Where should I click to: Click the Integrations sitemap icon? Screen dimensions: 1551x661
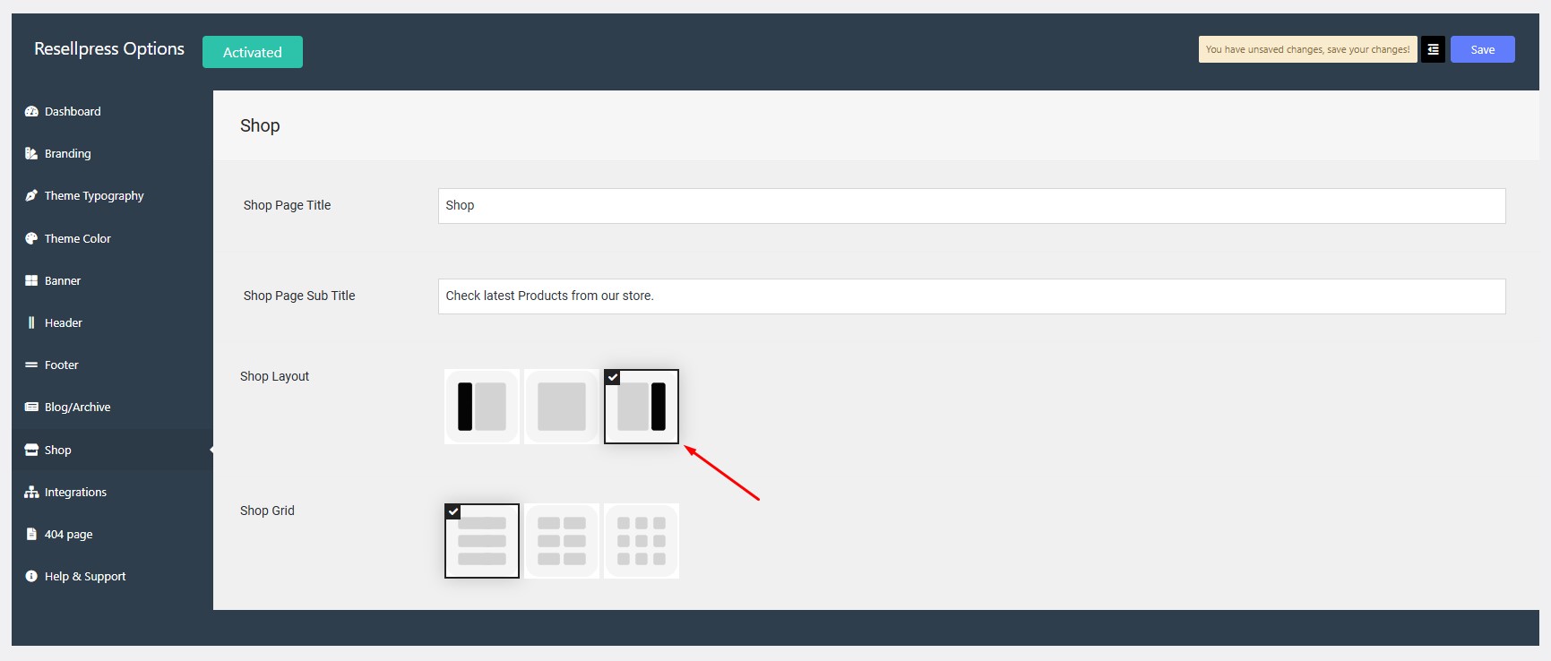[x=31, y=493]
